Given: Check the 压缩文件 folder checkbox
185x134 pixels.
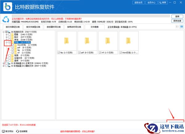Looking at the screenshot, I should [10, 58].
